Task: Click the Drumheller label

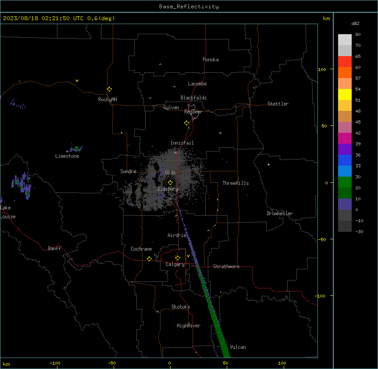Action: [x=280, y=213]
